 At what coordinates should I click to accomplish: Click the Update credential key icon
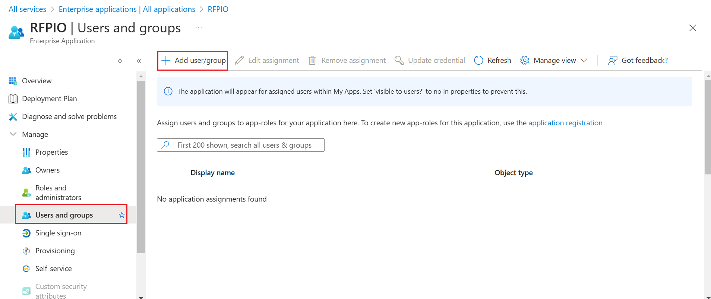399,60
